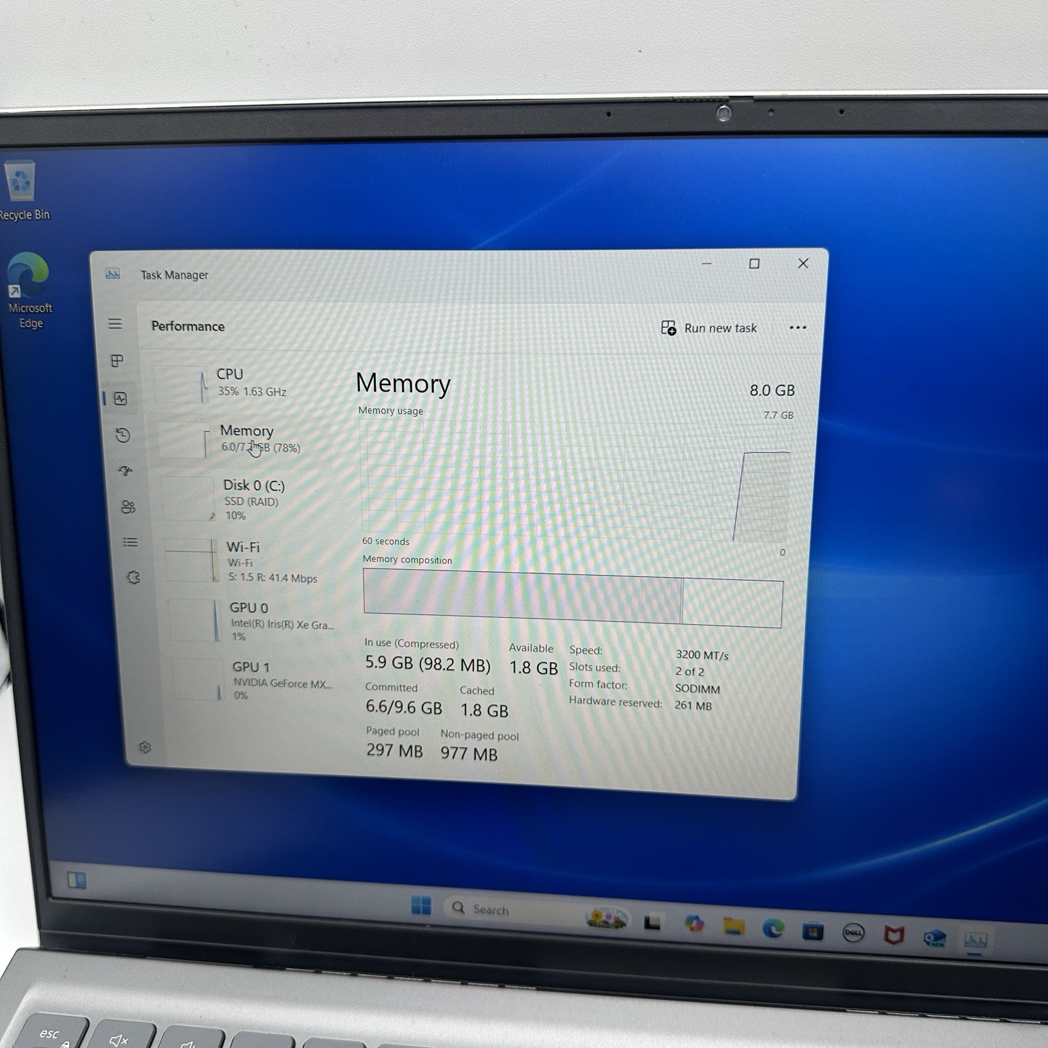The width and height of the screenshot is (1048, 1048).
Task: Open Microsoft Edge from taskbar
Action: (x=774, y=928)
